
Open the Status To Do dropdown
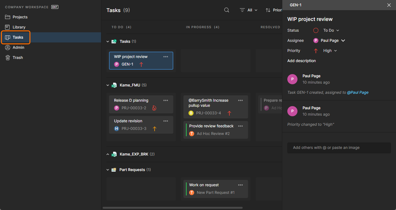(331, 30)
